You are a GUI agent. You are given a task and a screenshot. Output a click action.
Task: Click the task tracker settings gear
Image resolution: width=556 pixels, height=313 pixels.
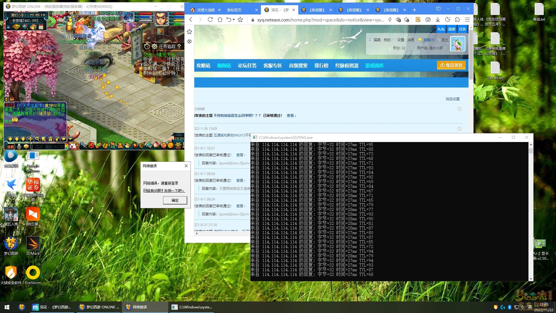[x=155, y=46]
